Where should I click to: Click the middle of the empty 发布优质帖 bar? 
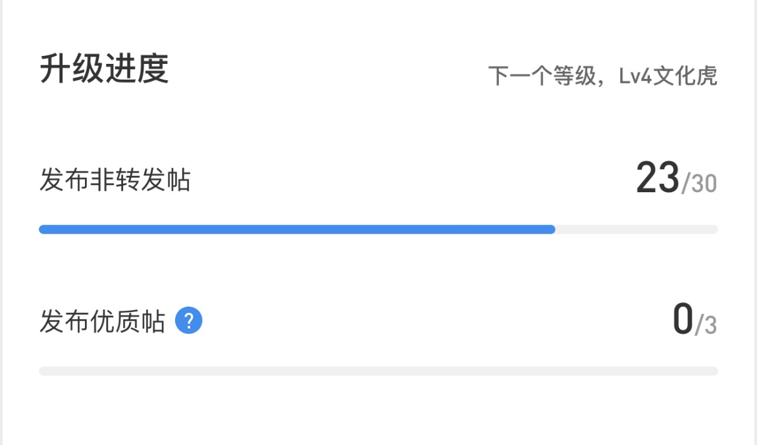(x=378, y=371)
